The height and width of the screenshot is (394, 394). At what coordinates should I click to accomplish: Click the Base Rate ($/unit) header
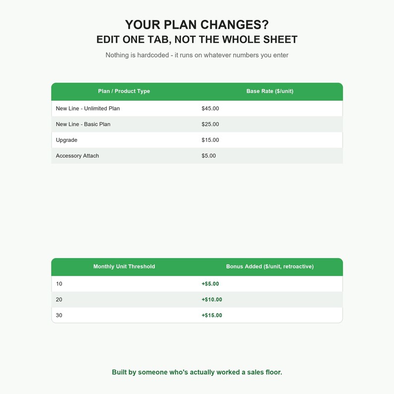(x=270, y=91)
